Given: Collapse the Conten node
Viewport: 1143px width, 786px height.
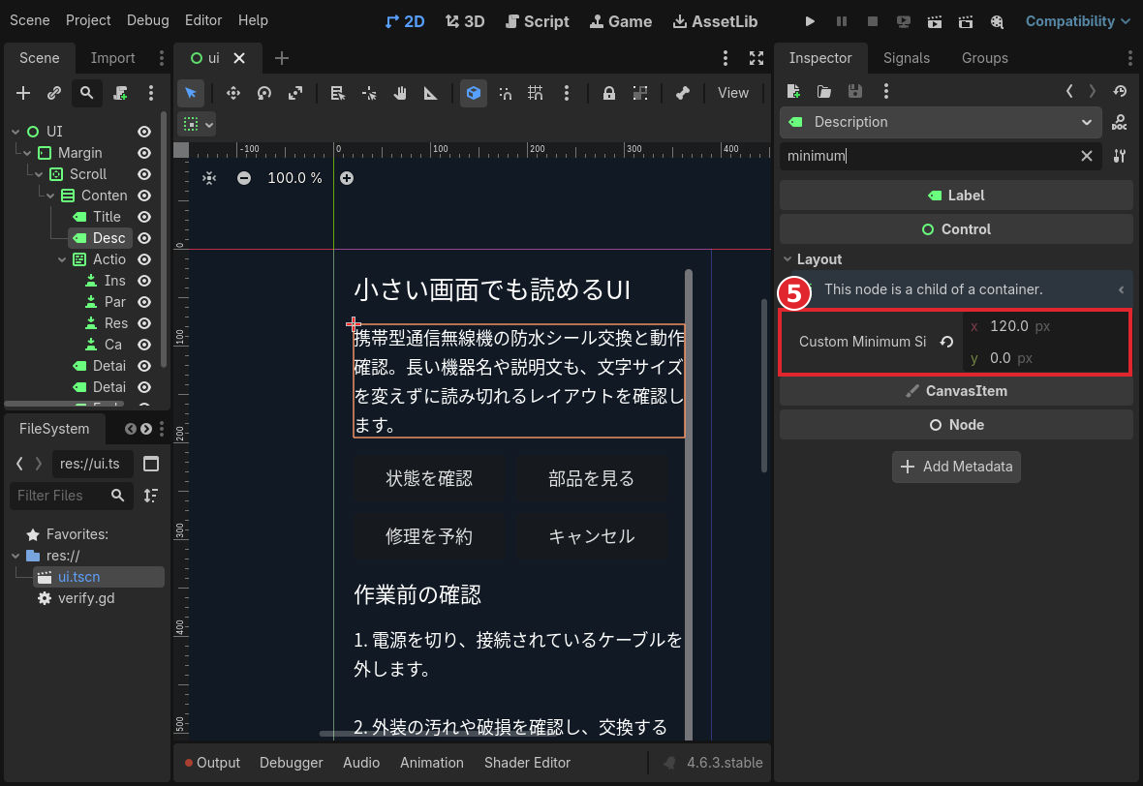Looking at the screenshot, I should (x=50, y=196).
